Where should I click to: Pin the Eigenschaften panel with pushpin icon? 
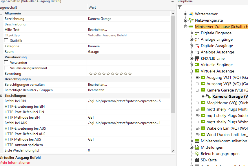[173, 1]
